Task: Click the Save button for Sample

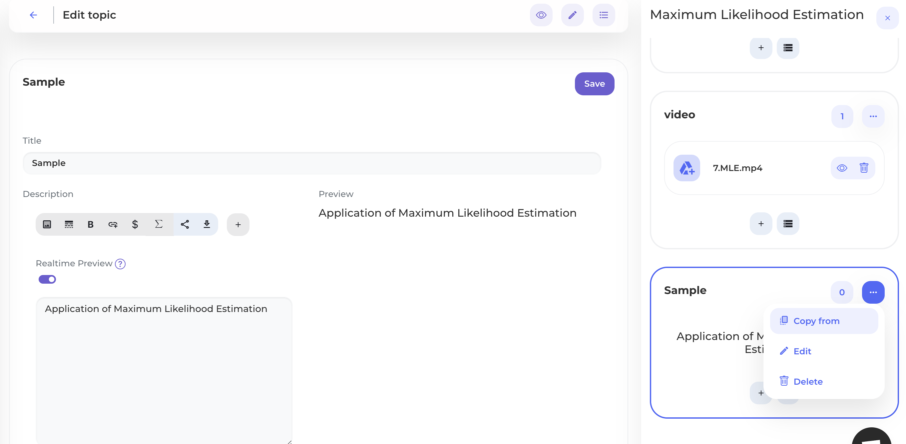Action: coord(595,84)
